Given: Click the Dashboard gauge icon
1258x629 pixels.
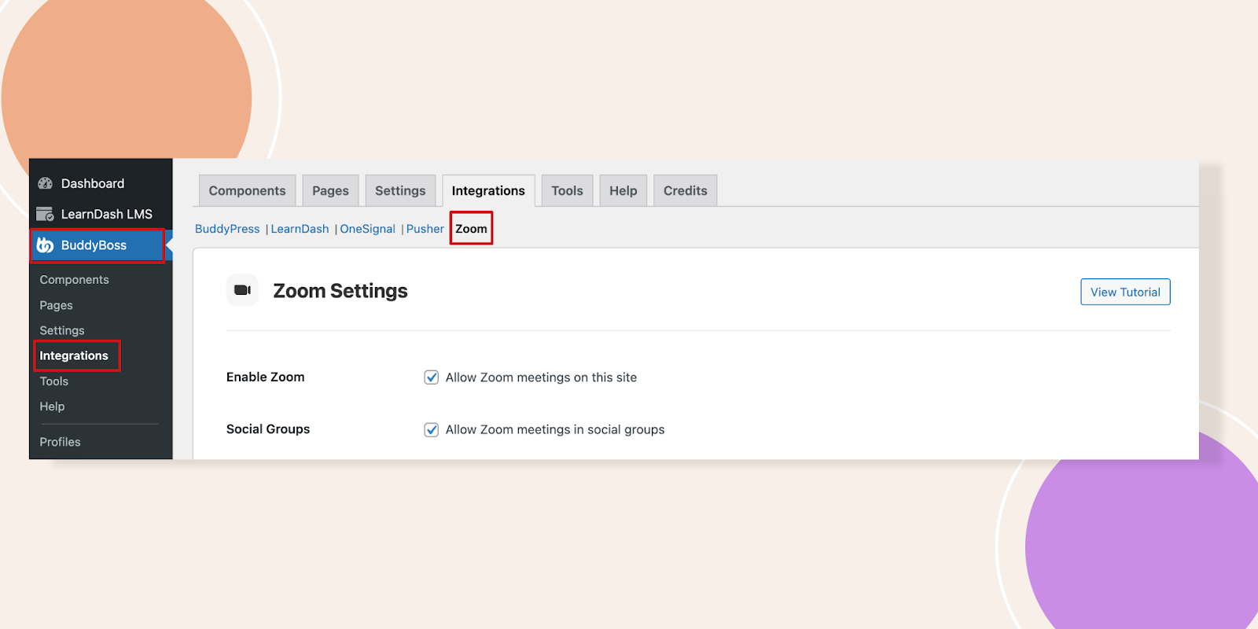Looking at the screenshot, I should tap(46, 183).
